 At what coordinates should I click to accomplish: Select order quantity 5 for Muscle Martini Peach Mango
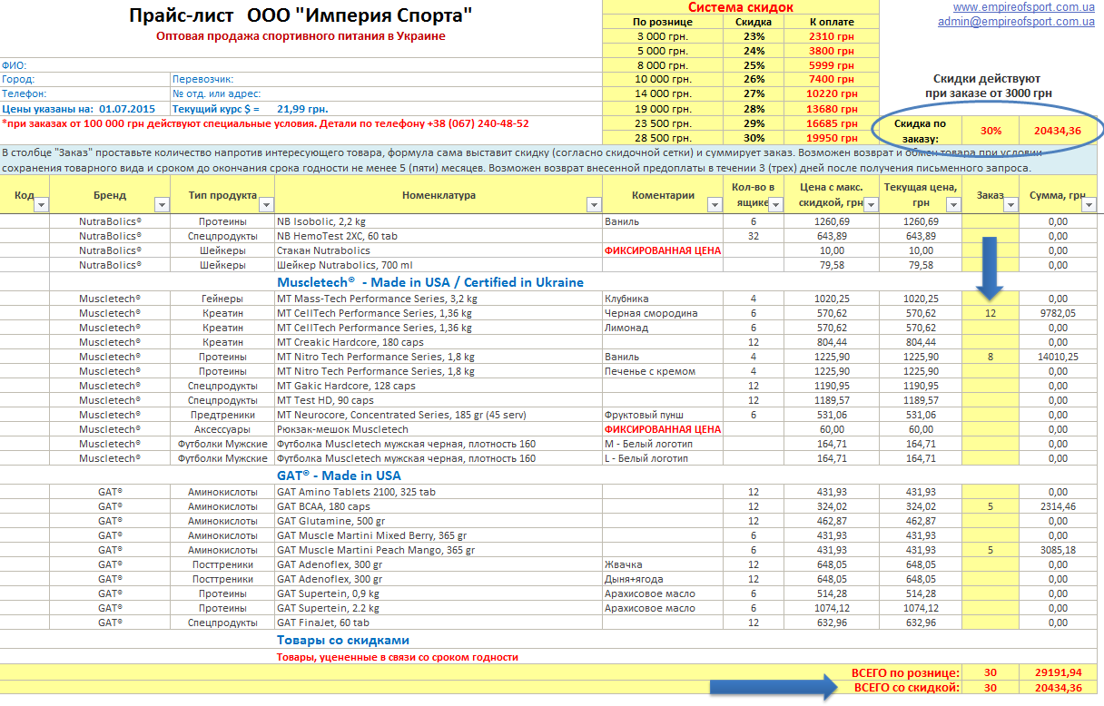(x=991, y=550)
